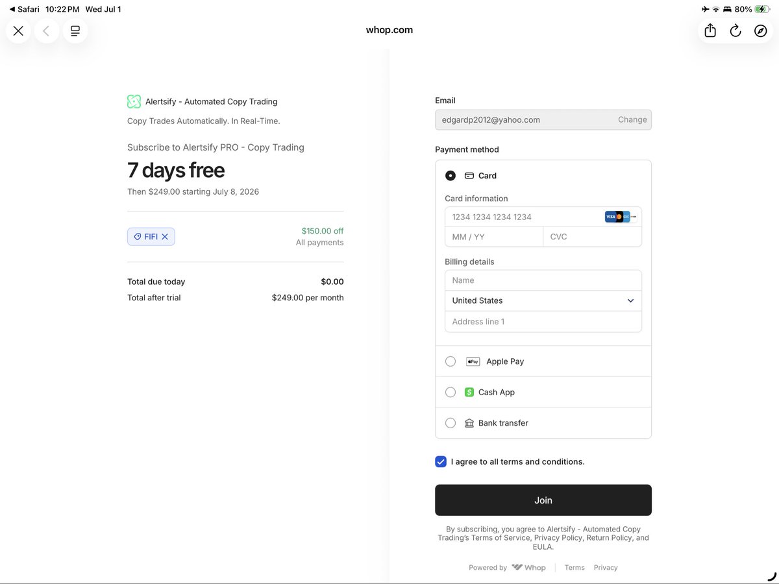
Task: Return to Safari via top-left label
Action: pos(24,9)
